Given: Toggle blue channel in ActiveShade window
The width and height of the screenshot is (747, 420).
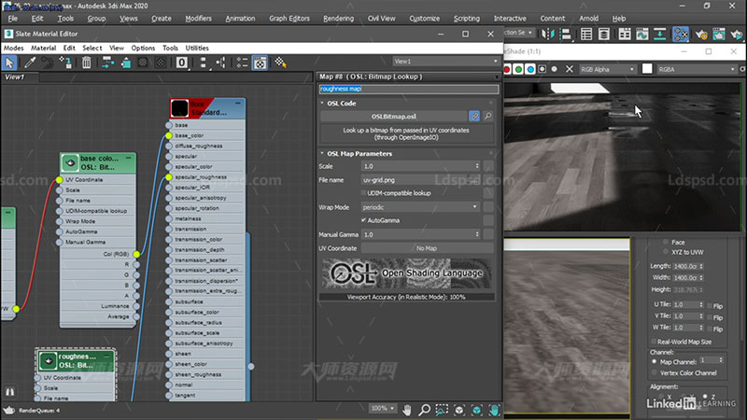Looking at the screenshot, I should tap(530, 69).
